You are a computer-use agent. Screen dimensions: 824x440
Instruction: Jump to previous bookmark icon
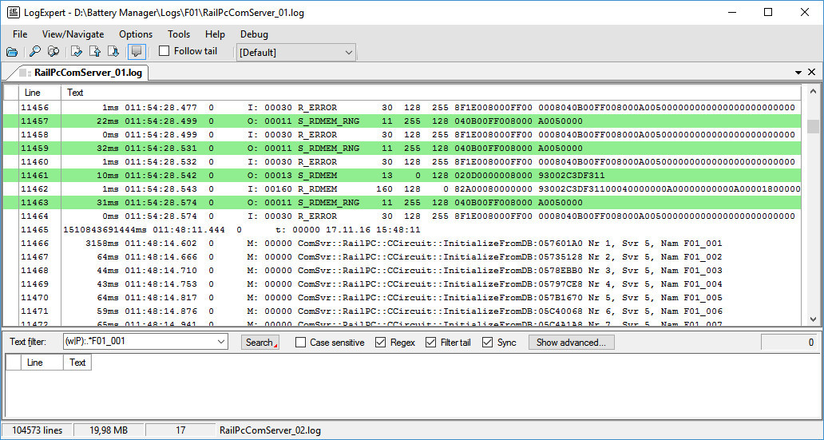tap(95, 52)
